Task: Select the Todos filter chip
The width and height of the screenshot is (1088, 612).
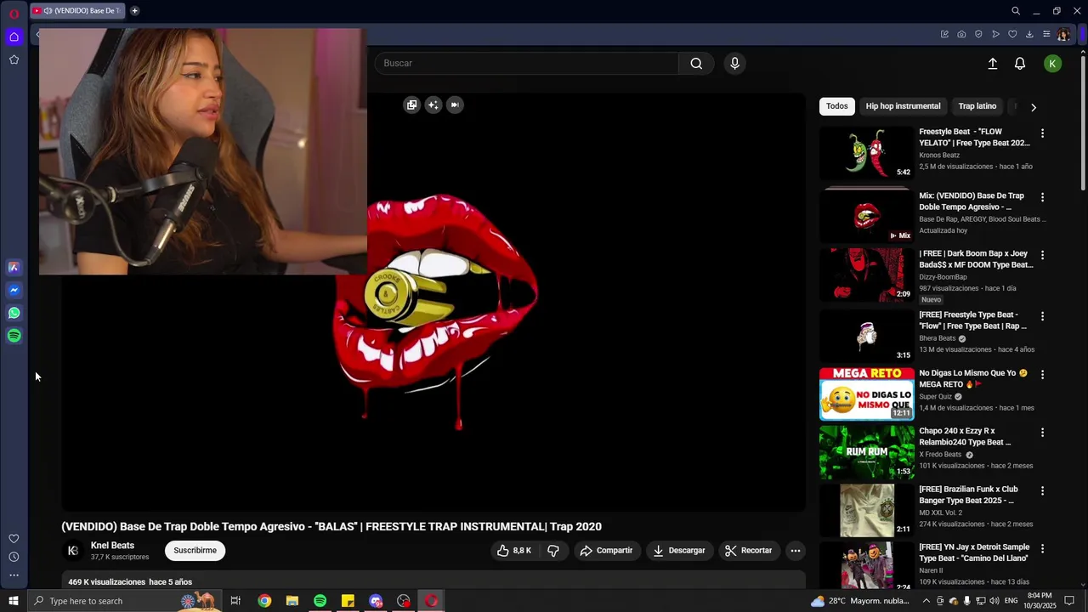Action: pyautogui.click(x=837, y=106)
